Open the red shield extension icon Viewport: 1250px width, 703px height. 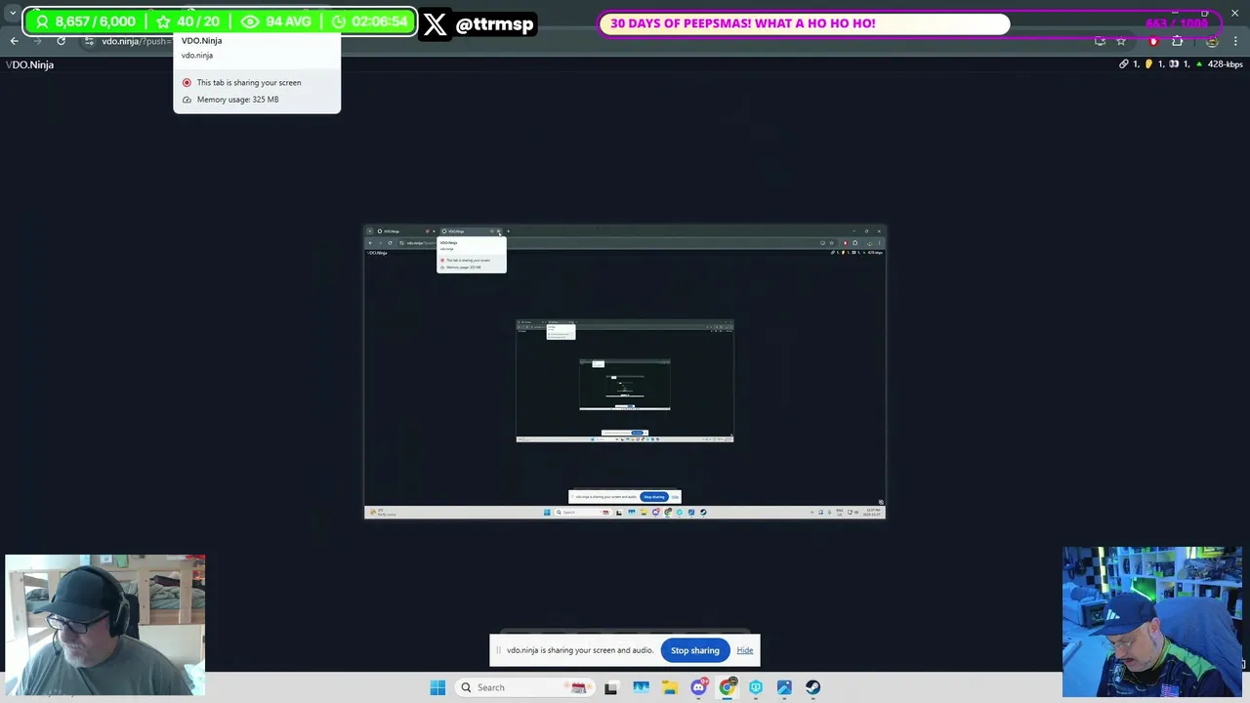click(1153, 41)
